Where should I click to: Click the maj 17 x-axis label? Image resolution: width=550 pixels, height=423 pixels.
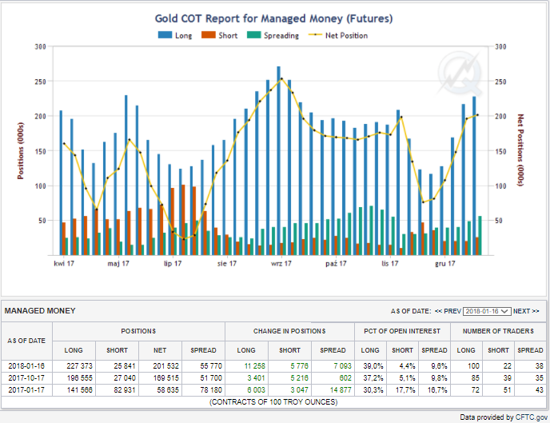118,263
